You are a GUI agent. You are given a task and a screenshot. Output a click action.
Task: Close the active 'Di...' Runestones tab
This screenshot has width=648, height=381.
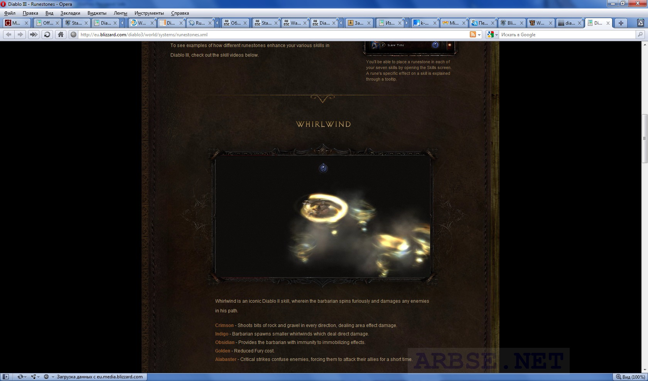pos(608,23)
